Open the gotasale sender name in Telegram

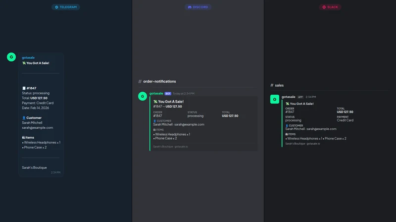pyautogui.click(x=28, y=58)
